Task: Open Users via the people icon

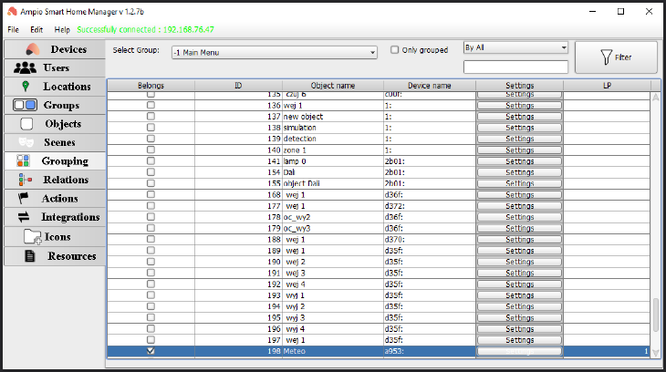Action: click(25, 68)
